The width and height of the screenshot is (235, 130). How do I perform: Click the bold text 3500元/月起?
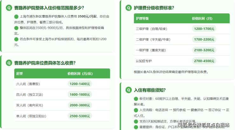coord(87,16)
